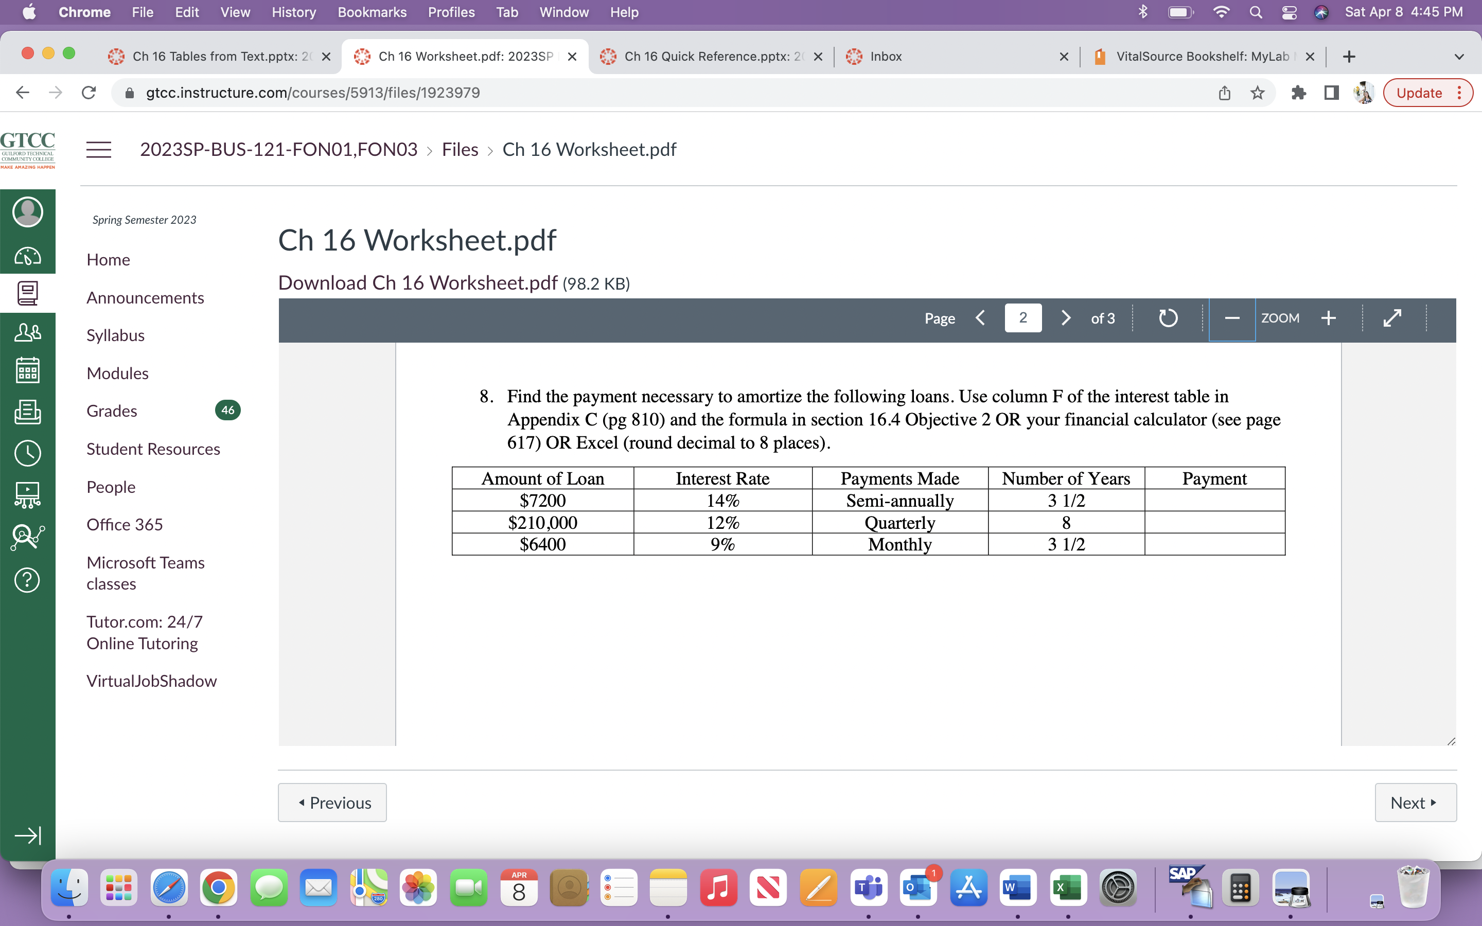Launch Microsoft Excel from the Dock
Screen dimensions: 1482x926
[x=1069, y=887]
